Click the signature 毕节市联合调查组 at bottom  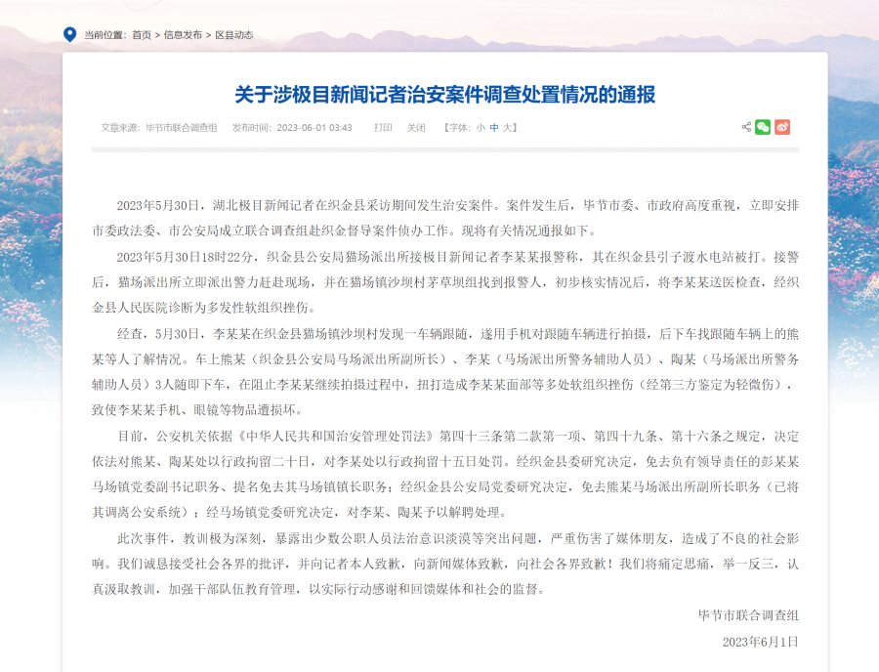(x=748, y=615)
